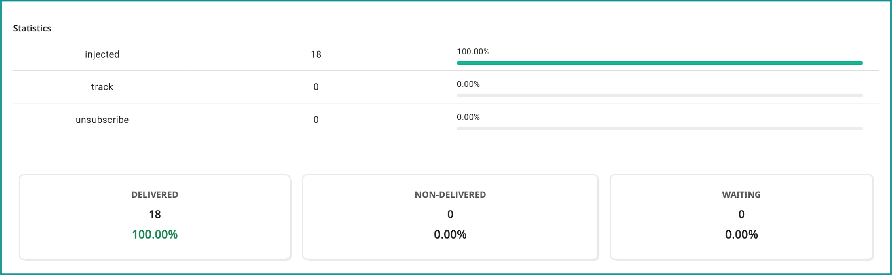The width and height of the screenshot is (892, 275).
Task: Click the green delivered 100.00% percentage
Action: point(155,234)
